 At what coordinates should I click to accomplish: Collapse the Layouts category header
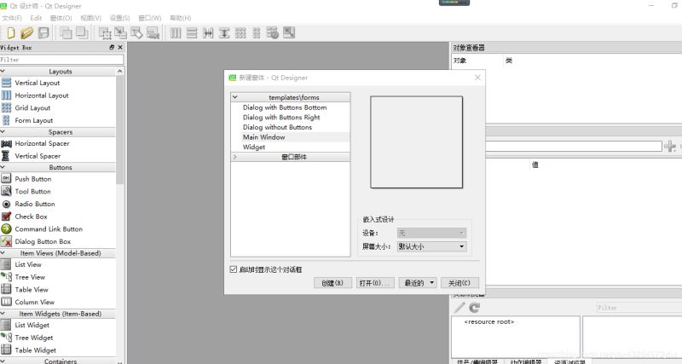pyautogui.click(x=58, y=72)
